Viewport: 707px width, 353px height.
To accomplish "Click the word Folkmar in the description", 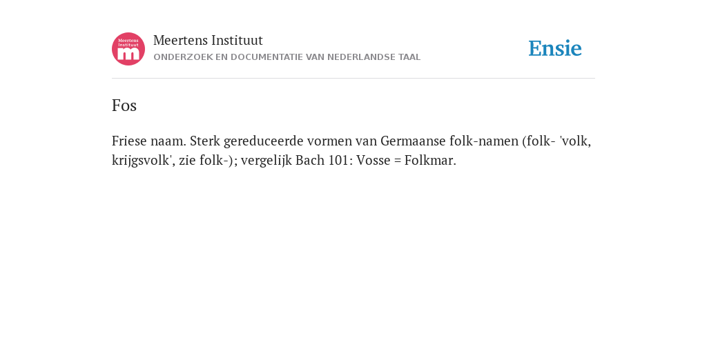I will (430, 160).
